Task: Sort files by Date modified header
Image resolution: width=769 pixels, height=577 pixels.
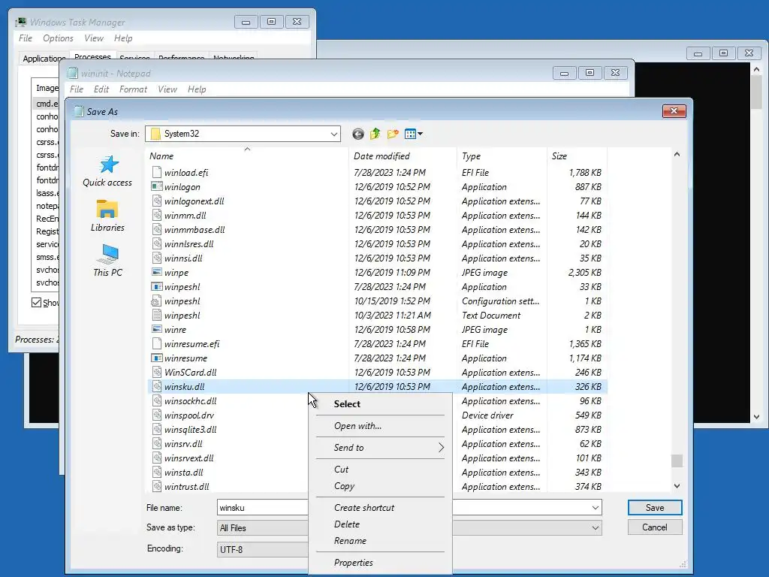Action: 403,156
